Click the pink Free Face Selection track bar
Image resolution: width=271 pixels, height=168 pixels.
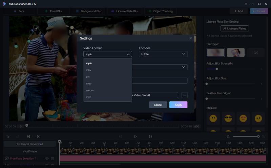tap(163, 158)
